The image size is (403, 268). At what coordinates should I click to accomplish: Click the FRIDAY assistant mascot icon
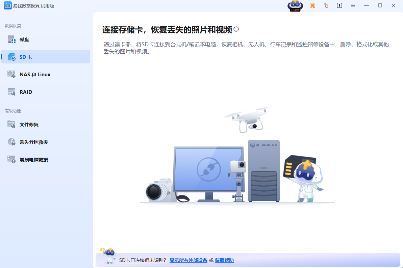295,5
